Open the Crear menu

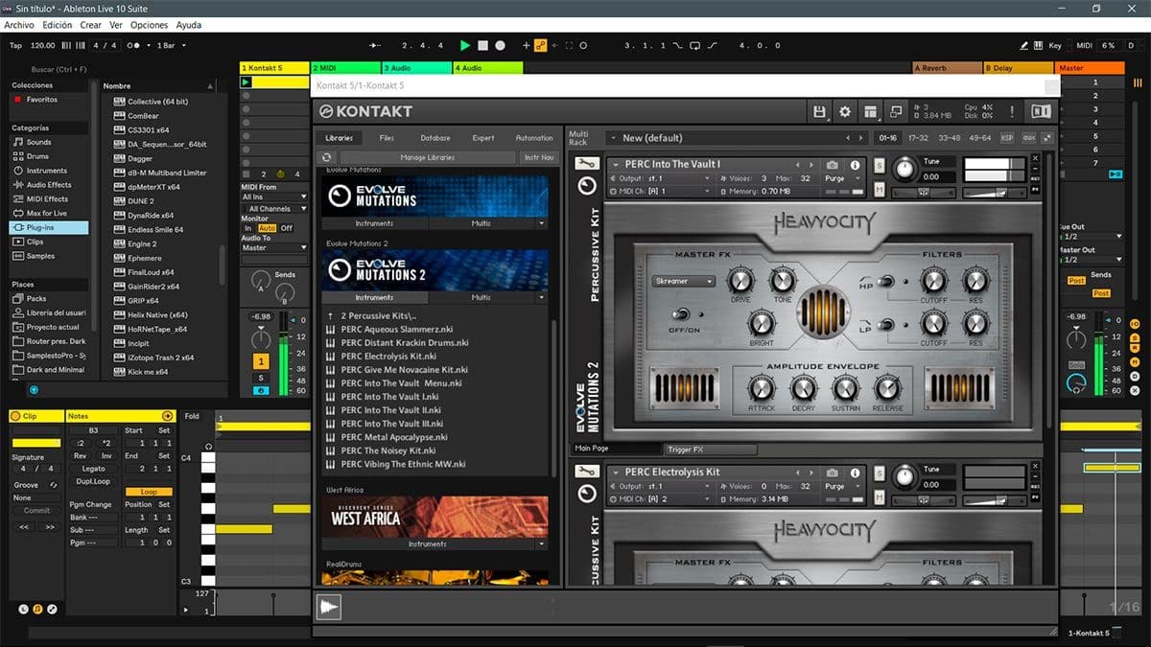[x=91, y=25]
